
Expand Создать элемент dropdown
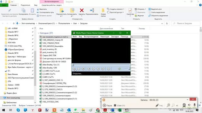(x=116, y=9)
